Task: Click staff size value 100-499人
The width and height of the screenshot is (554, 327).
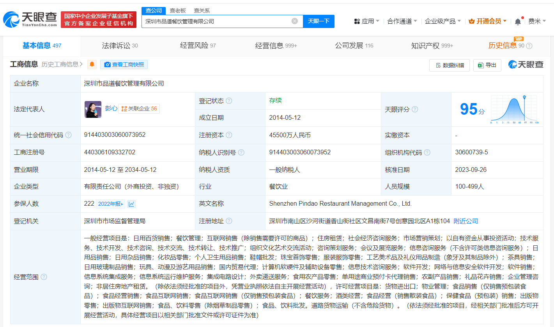Action: tap(469, 187)
